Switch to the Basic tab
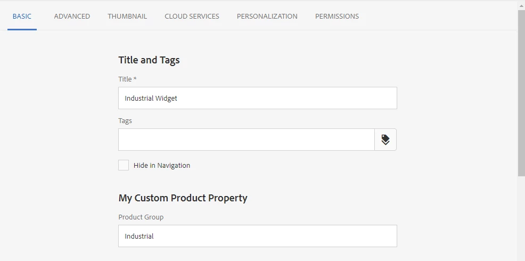 22,16
